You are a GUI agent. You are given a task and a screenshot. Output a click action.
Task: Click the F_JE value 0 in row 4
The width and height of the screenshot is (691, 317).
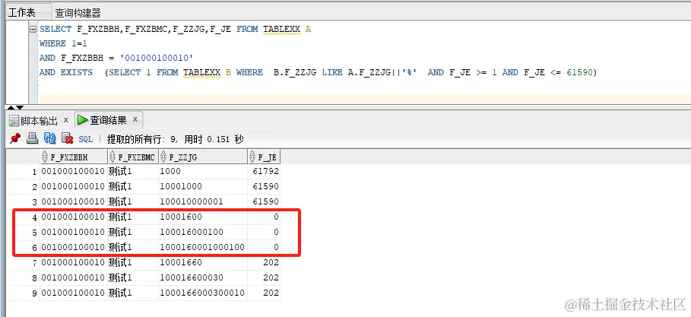click(x=264, y=217)
